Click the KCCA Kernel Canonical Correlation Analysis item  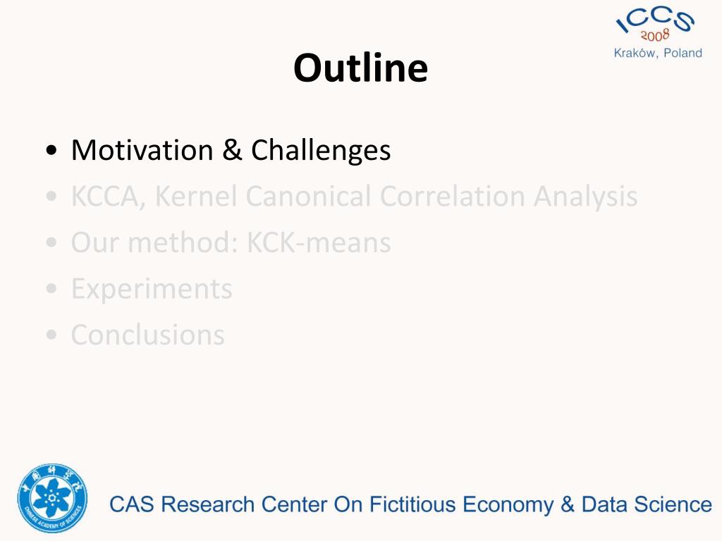coord(354,197)
